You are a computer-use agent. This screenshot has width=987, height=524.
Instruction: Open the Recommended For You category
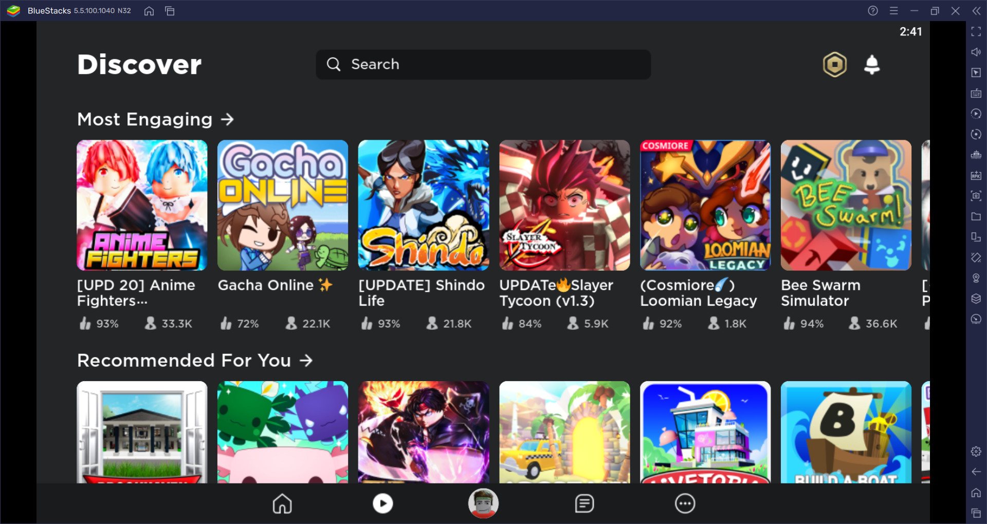[195, 360]
